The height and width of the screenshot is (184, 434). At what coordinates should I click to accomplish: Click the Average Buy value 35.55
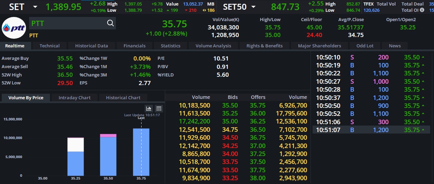pos(65,59)
